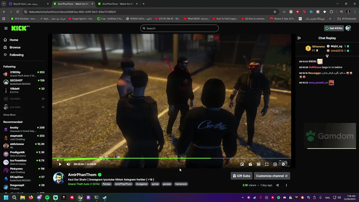Open user avatar menu on KICK header
359x202 pixels.
point(348,28)
